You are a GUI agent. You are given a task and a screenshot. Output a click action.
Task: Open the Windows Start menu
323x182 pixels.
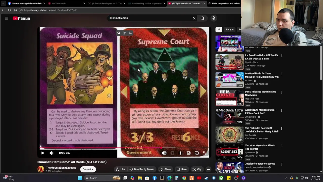[x=80, y=178]
